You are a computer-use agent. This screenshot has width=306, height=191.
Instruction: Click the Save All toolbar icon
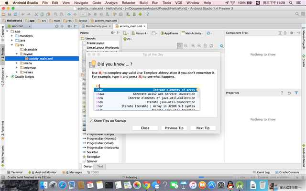click(10, 14)
